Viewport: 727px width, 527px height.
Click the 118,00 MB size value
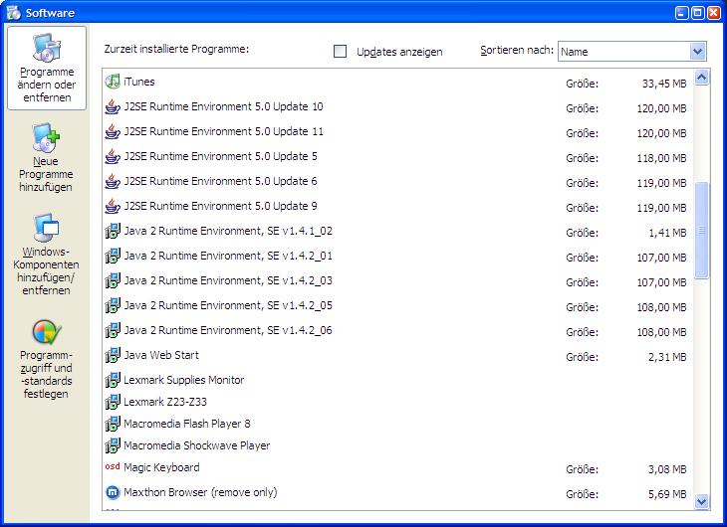pos(661,158)
